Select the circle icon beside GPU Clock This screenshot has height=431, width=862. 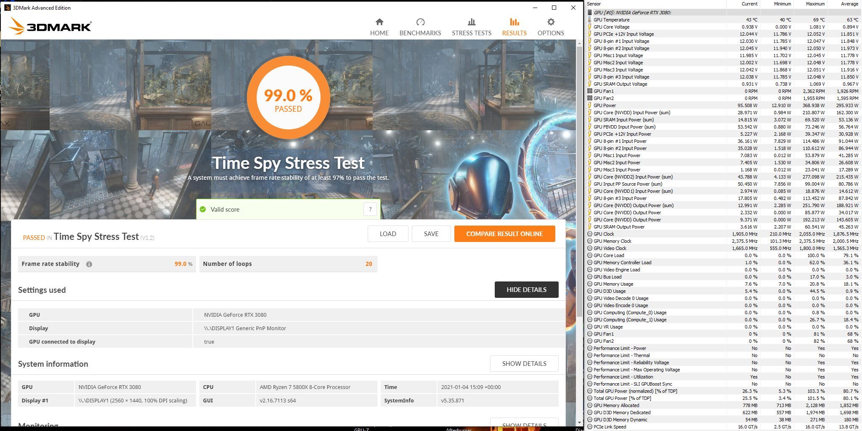590,234
